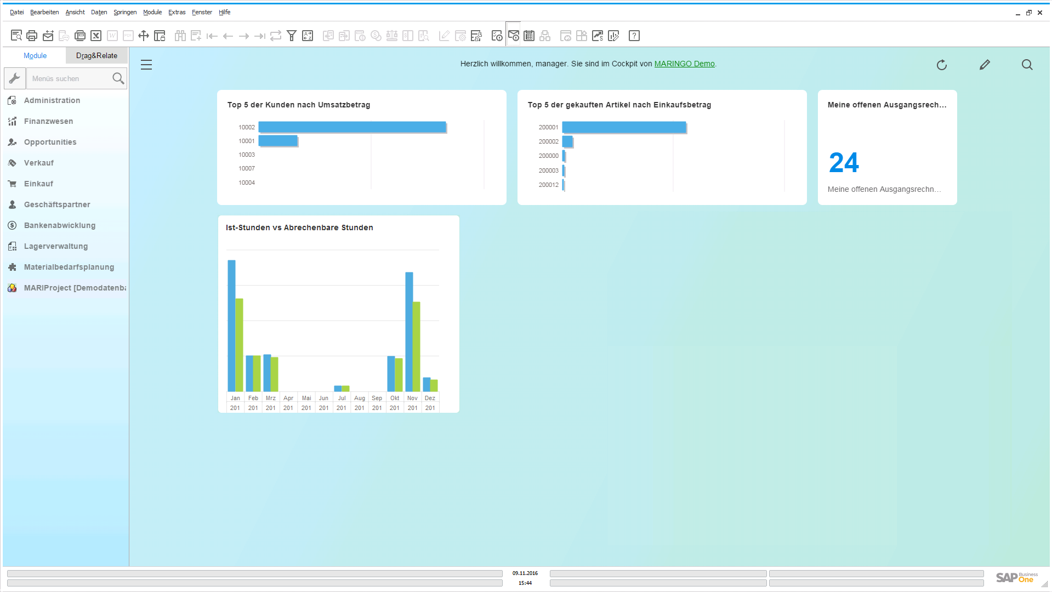
Task: Open the calendar icon in toolbar
Action: click(x=529, y=36)
